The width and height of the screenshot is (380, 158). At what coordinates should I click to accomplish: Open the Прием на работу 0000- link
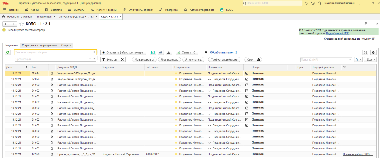(358, 154)
